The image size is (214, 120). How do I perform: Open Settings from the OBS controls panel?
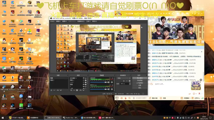coord(140,85)
